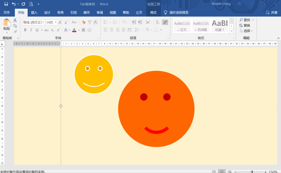This screenshot has width=281, height=173.
Task: Click the Decrease Indent icon
Action: point(134,22)
